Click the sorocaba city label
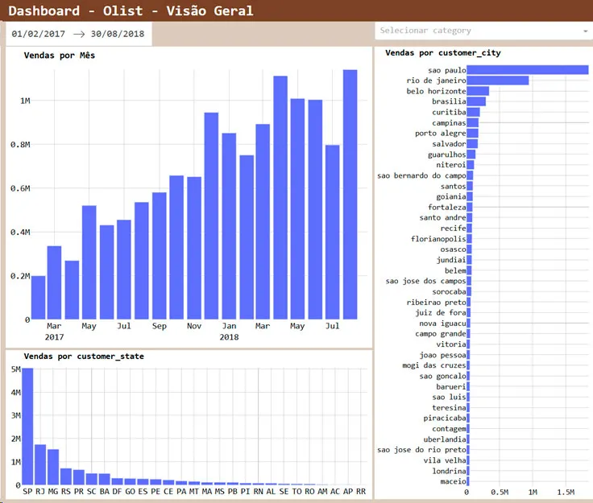 (x=449, y=291)
